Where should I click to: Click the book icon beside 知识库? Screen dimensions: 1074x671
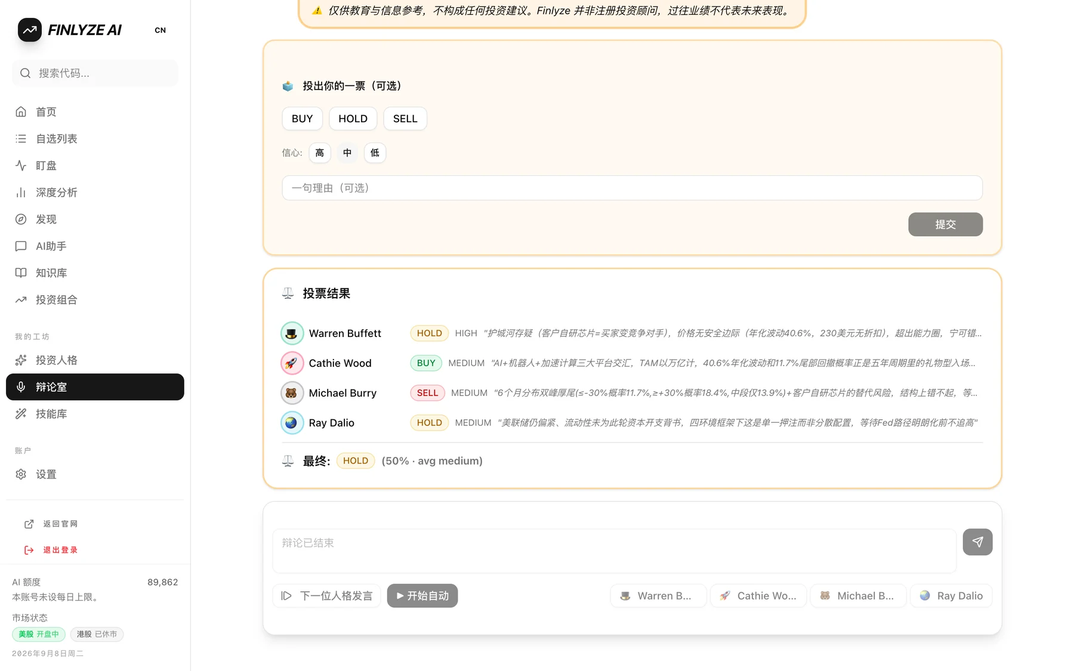point(21,273)
